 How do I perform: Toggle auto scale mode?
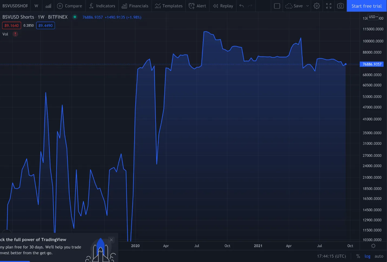379,256
